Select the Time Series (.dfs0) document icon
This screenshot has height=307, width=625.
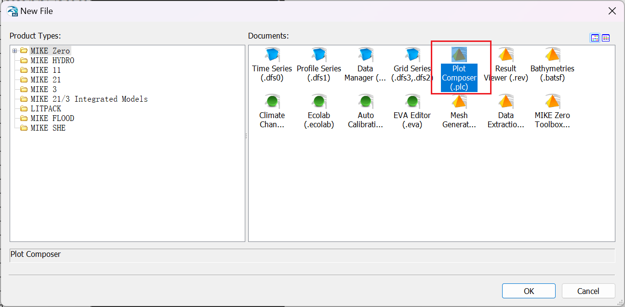pos(272,54)
